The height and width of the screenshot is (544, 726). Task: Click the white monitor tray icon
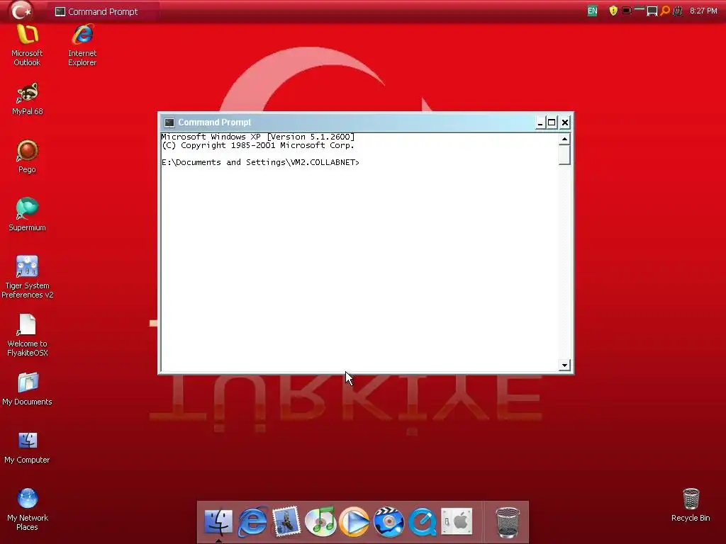[652, 11]
